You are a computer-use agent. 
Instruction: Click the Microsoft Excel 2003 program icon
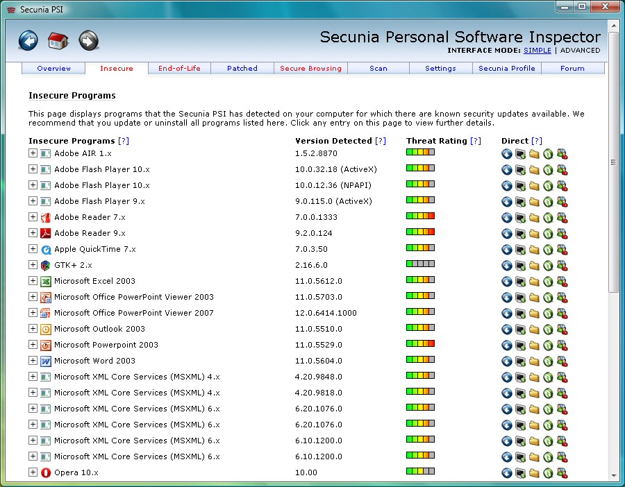click(46, 281)
